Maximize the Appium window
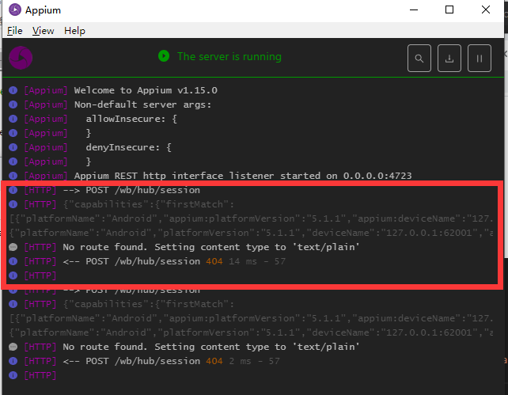This screenshot has width=508, height=395. (449, 9)
